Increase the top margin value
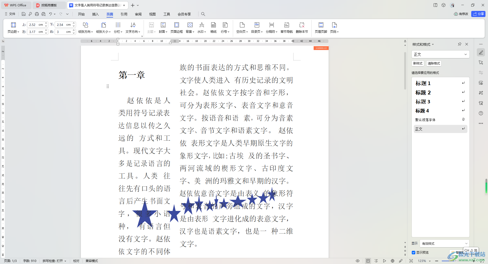The width and height of the screenshot is (488, 264). (46, 23)
